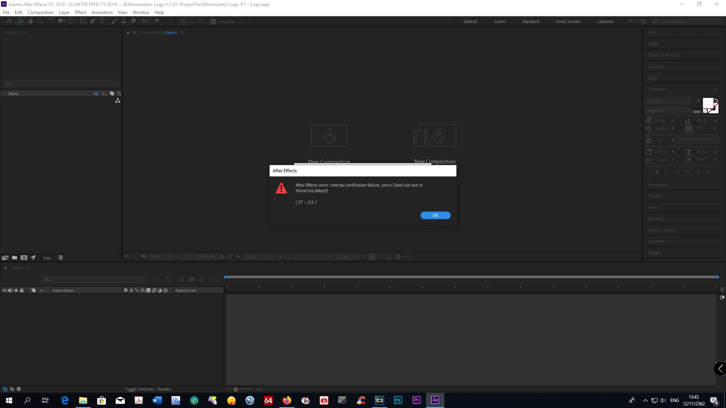
Task: Select the Eraser tool
Action: (x=133, y=21)
